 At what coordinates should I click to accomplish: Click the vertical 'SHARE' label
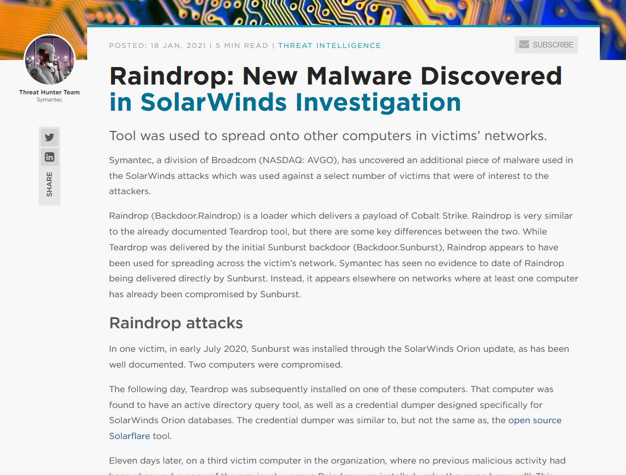50,184
